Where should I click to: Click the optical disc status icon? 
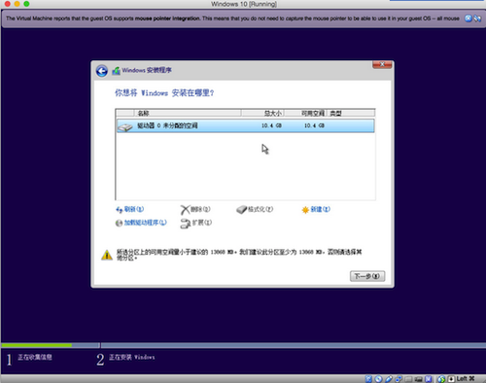(378, 378)
